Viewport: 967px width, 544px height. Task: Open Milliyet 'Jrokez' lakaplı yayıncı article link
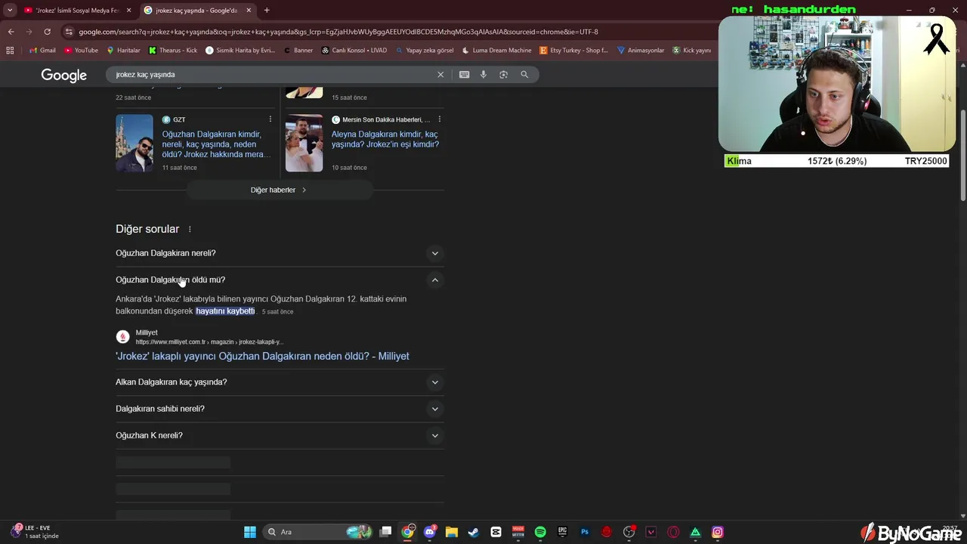point(262,357)
